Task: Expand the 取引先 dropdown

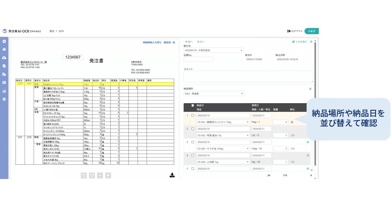Action: [213, 50]
